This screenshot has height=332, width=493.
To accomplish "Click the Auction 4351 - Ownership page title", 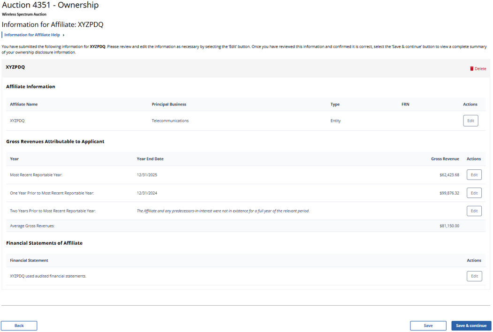I will (50, 5).
